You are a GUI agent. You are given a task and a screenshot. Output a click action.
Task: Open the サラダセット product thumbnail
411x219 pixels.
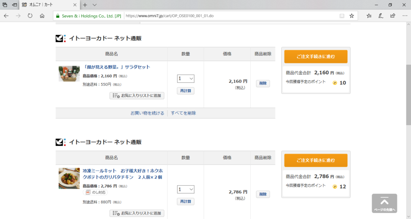pos(69,74)
